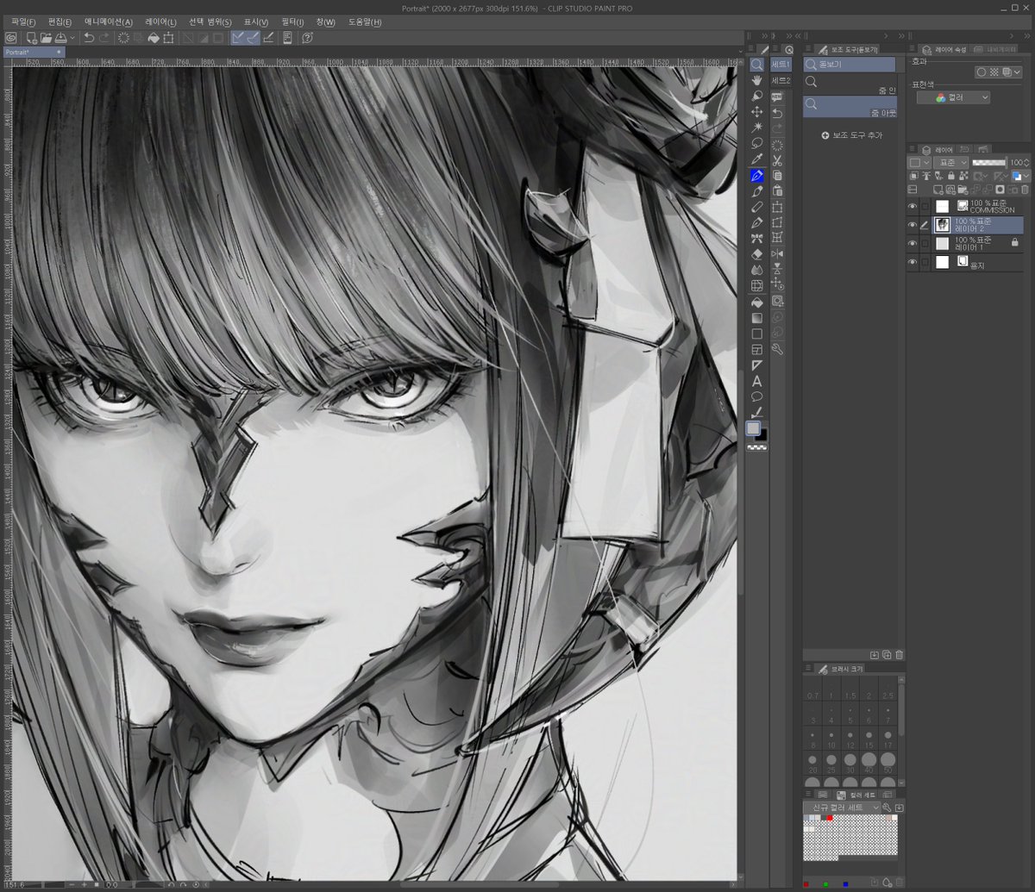Click Open file folder icon in command bar

click(x=45, y=38)
